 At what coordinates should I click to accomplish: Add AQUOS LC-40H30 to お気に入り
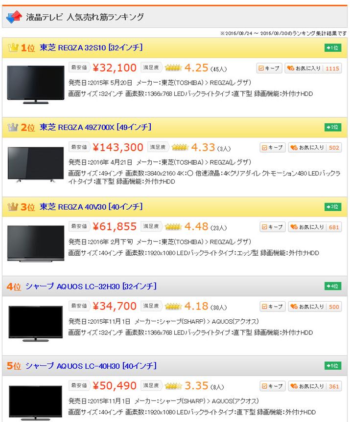(315, 386)
